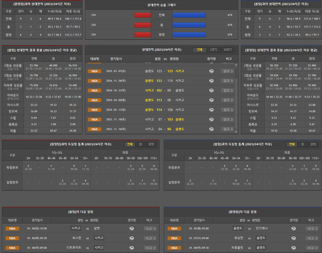Open stadium icon for 올랜도 vs 인디애나 game
Screen dimensions: 322x253
(294, 229)
